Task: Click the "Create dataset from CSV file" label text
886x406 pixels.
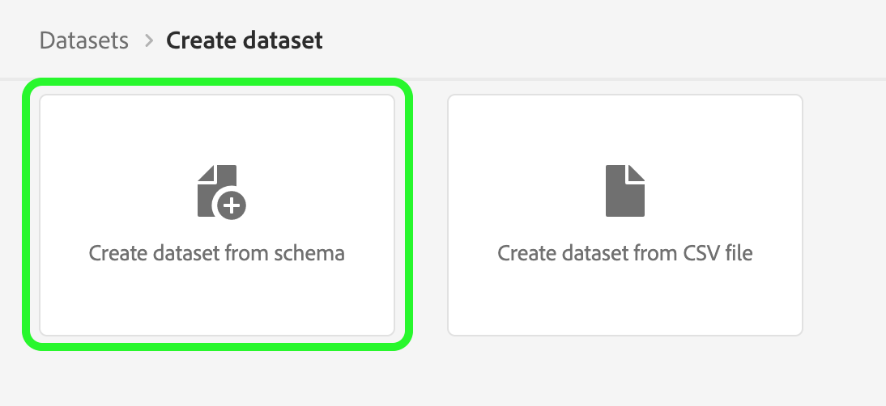Action: [x=625, y=253]
